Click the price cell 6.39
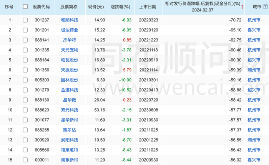This screenshot has width=269, height=165. (101, 80)
